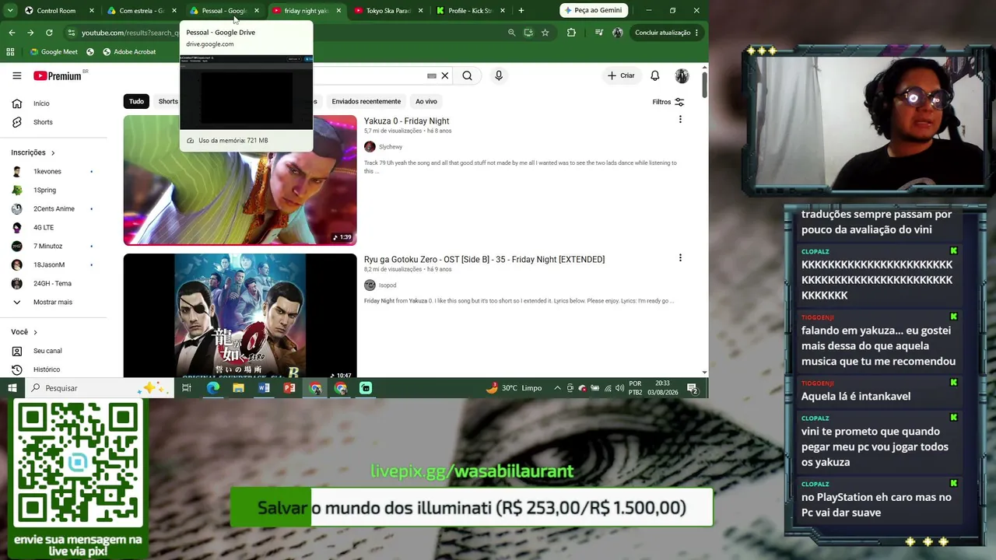Switch to the Control Room tab
Viewport: 996px width, 560px height.
click(x=56, y=11)
